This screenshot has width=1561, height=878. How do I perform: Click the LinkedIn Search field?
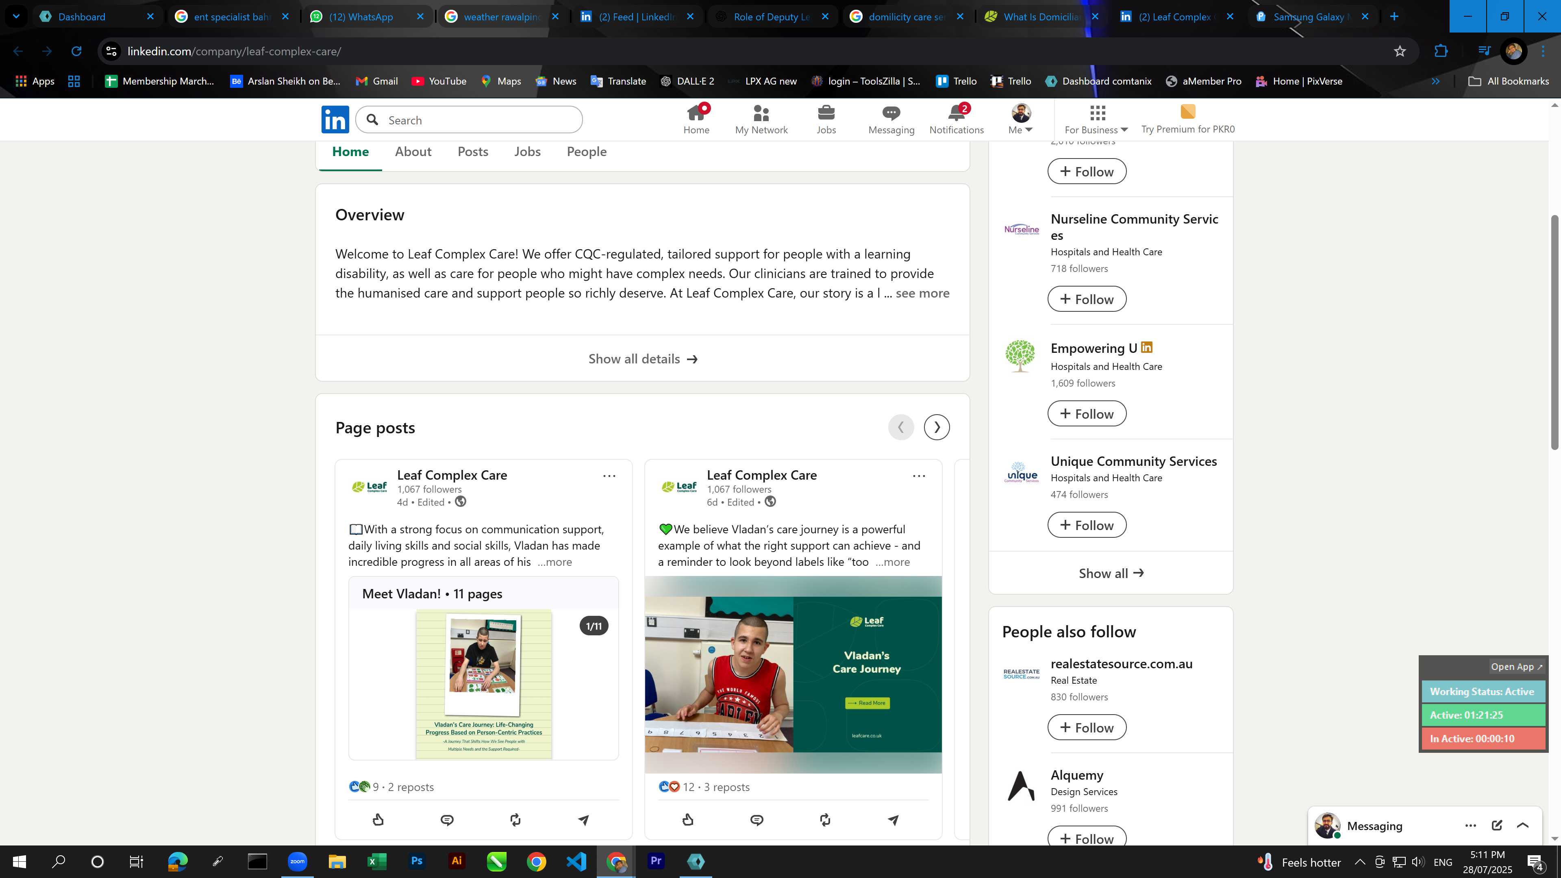tap(469, 120)
